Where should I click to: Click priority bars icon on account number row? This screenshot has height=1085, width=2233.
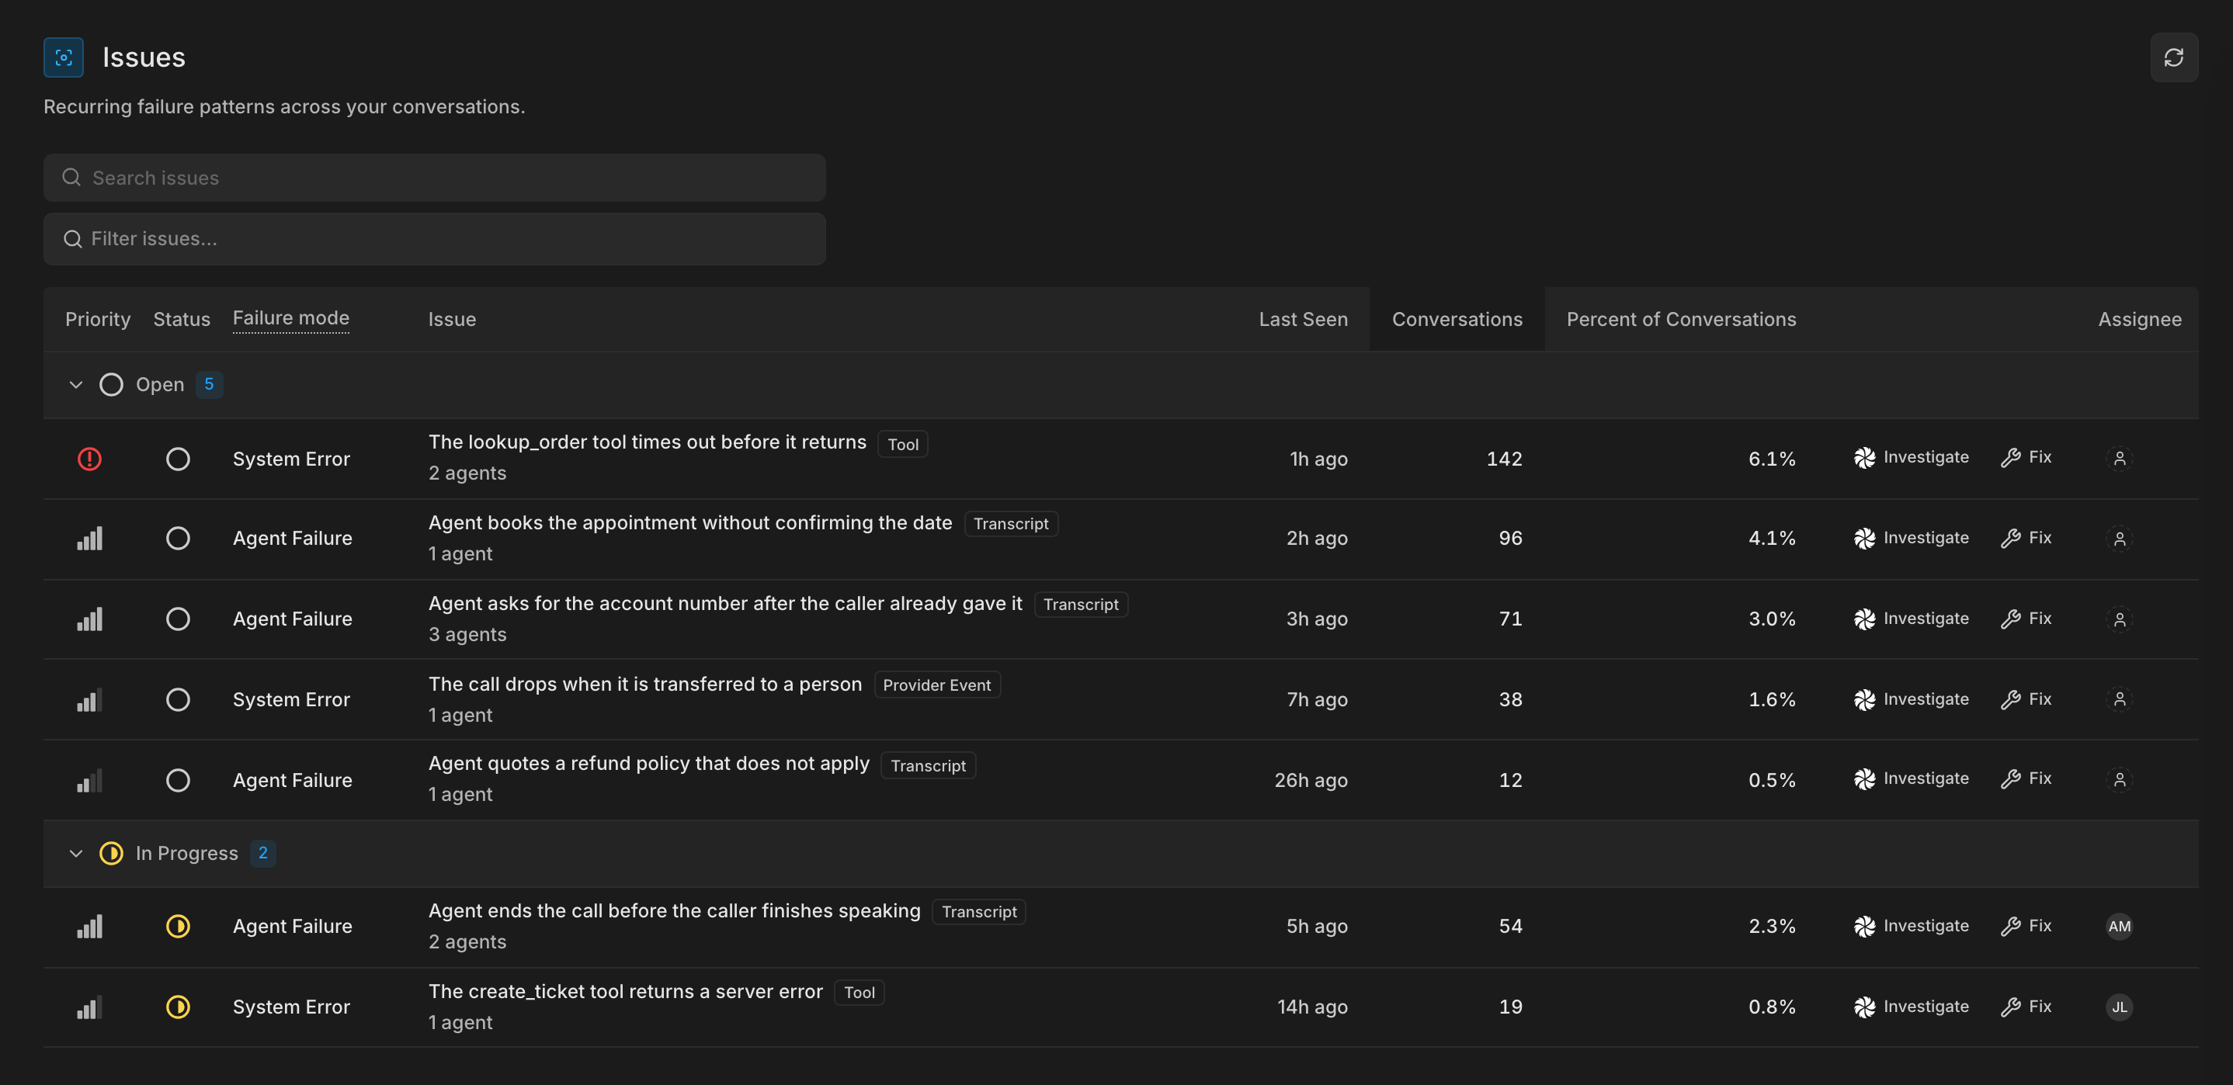tap(89, 619)
